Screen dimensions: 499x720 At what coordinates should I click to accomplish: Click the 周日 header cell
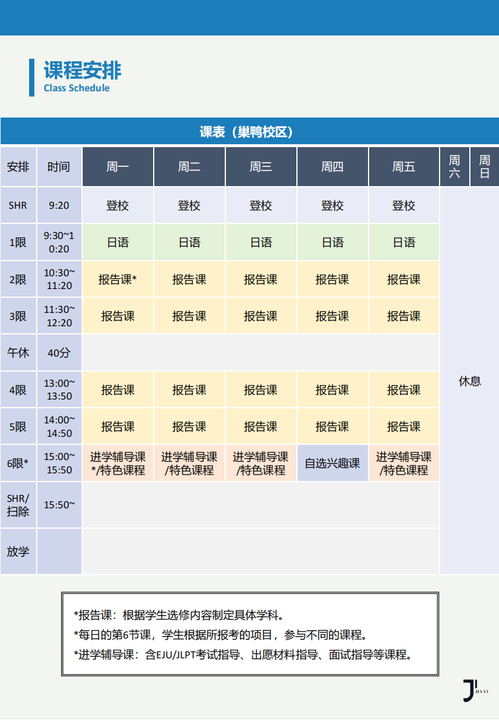point(484,167)
